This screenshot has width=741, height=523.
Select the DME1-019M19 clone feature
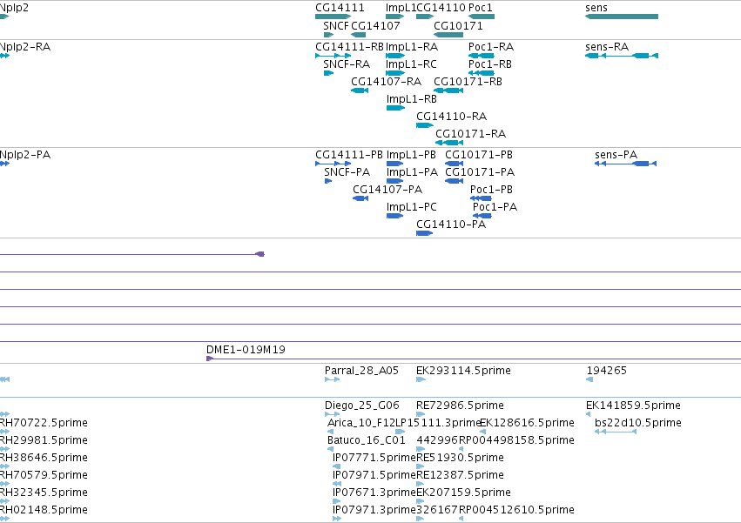click(474, 359)
